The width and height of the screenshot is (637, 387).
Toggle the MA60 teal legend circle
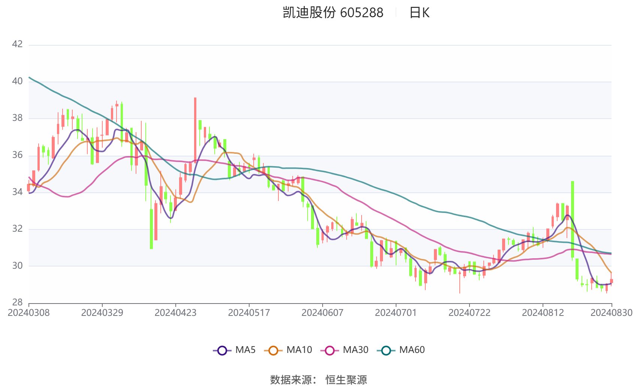(x=386, y=351)
